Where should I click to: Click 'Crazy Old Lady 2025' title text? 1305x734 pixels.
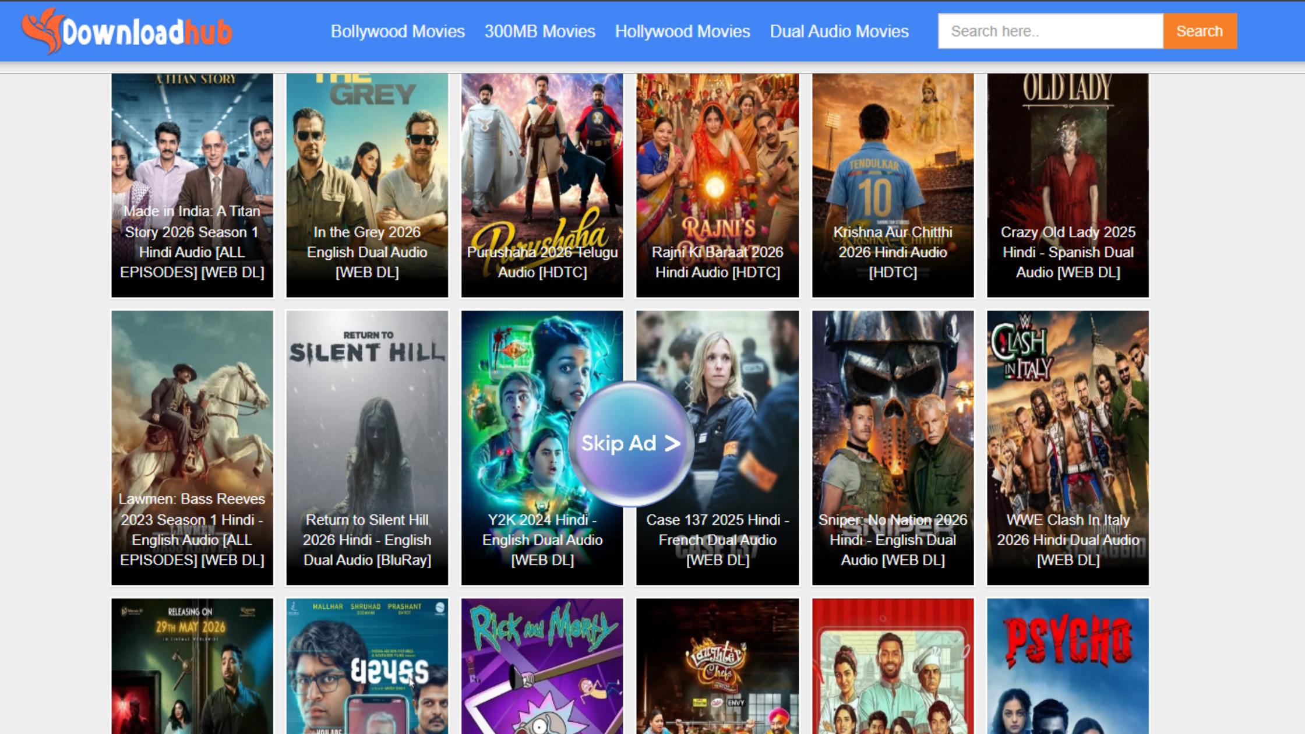tap(1068, 232)
